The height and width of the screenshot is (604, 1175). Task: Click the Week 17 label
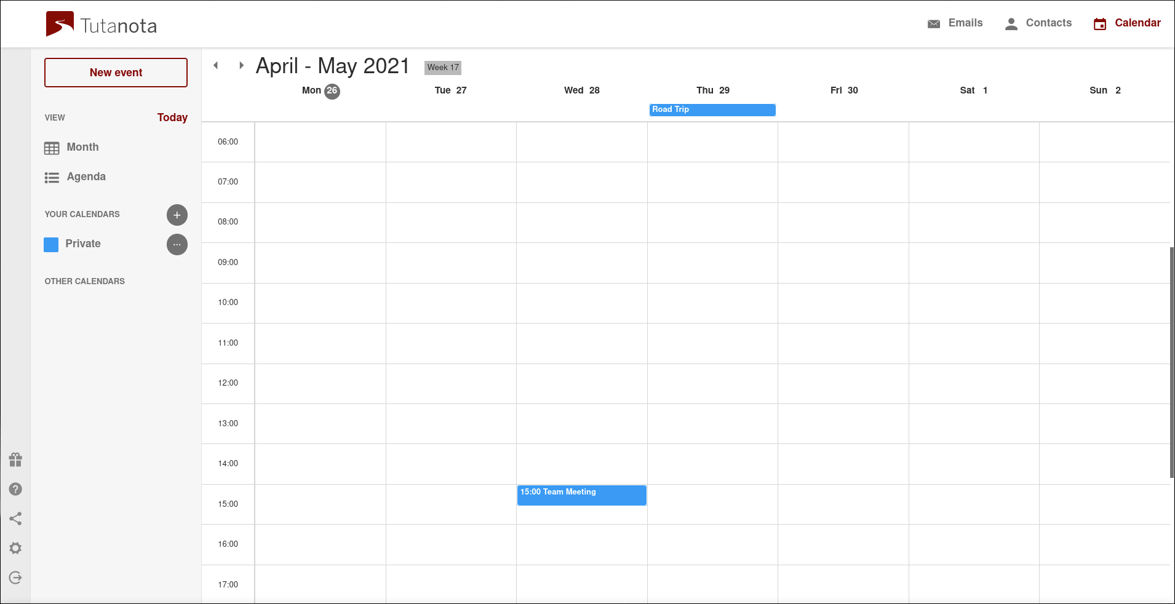point(442,67)
